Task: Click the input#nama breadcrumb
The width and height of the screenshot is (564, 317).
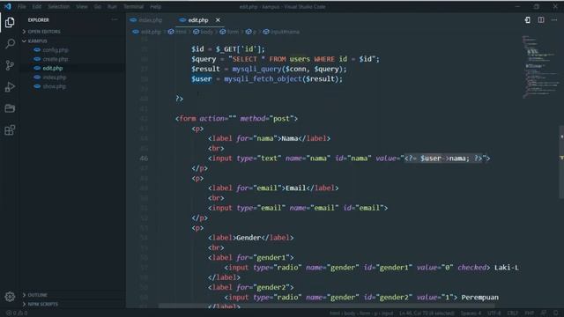Action: [x=281, y=32]
